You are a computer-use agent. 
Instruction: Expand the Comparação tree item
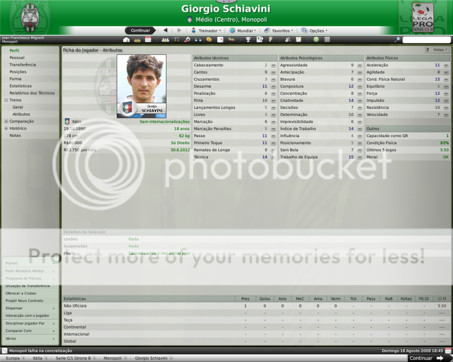(x=6, y=121)
